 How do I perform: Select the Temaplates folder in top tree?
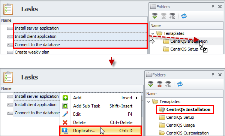point(174,33)
